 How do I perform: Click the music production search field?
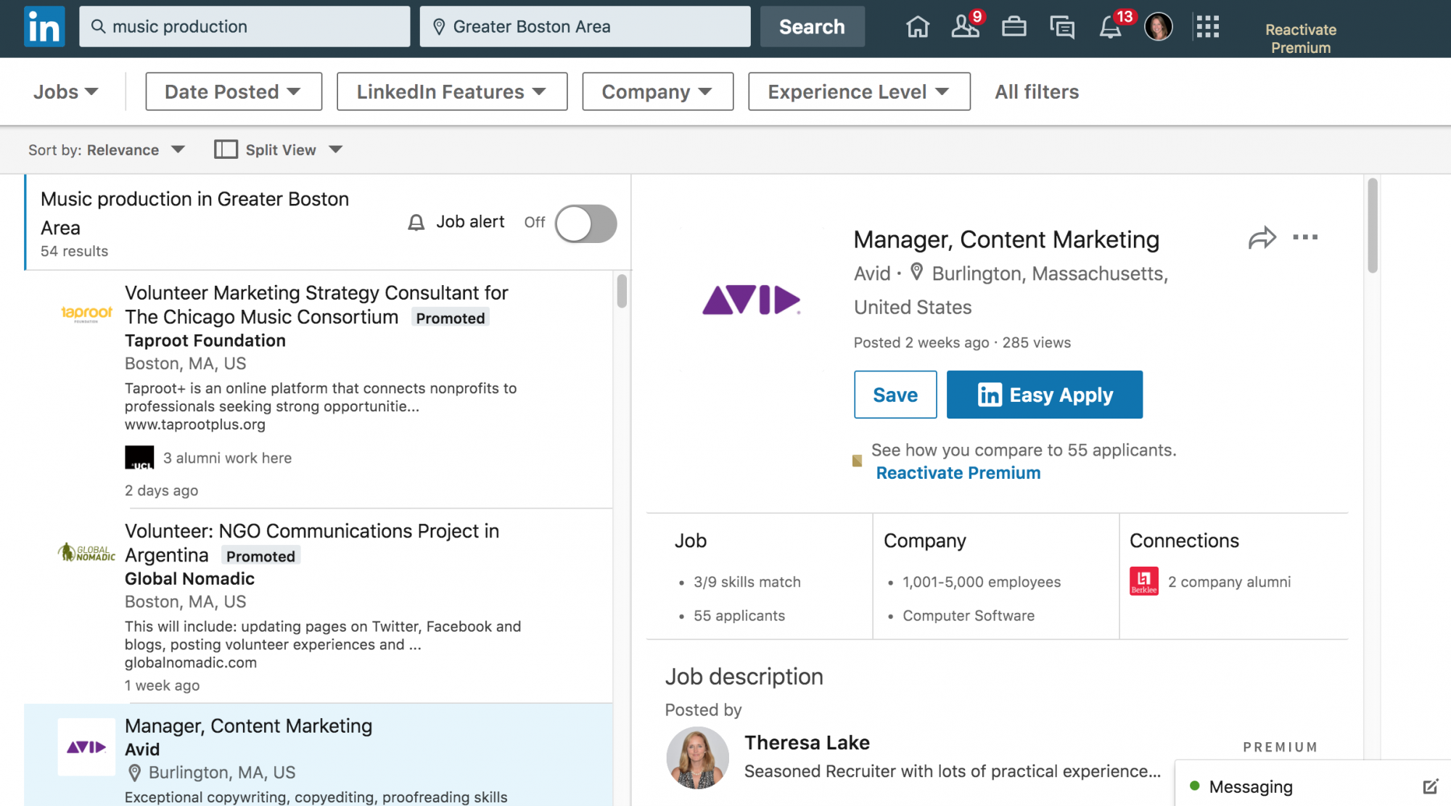coord(245,27)
